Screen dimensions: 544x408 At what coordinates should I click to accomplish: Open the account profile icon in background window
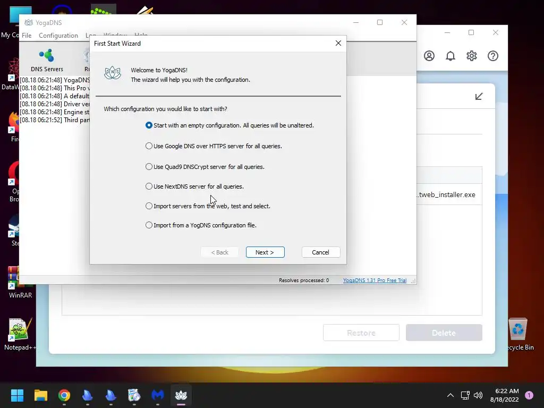point(429,56)
